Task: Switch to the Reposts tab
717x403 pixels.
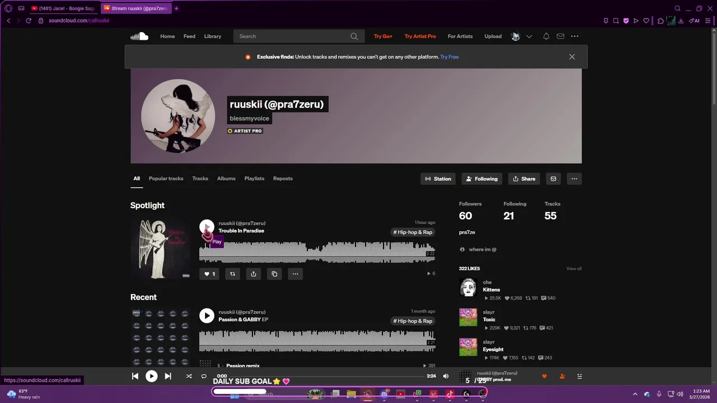Action: 283,179
